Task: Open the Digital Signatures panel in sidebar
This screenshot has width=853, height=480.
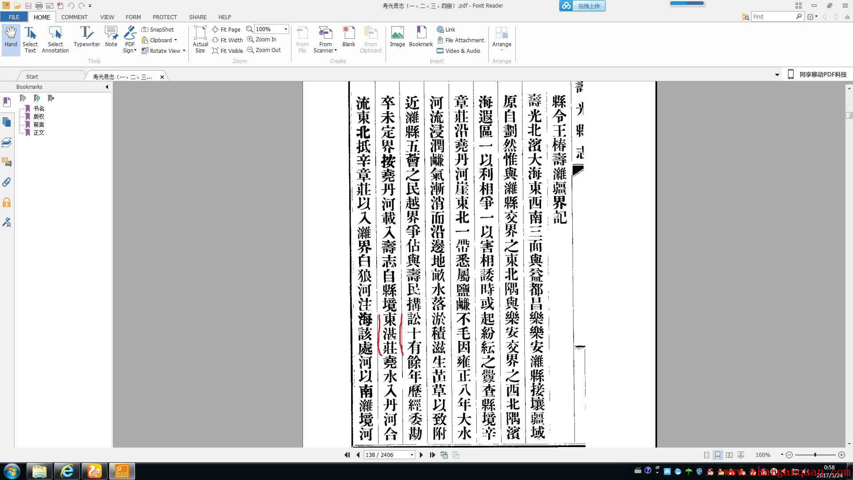Action: point(7,222)
